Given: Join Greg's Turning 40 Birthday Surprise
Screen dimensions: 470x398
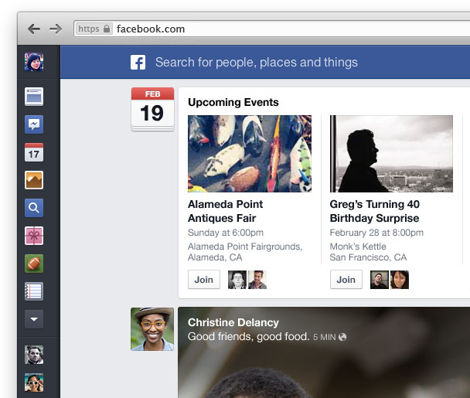Looking at the screenshot, I should pos(346,280).
